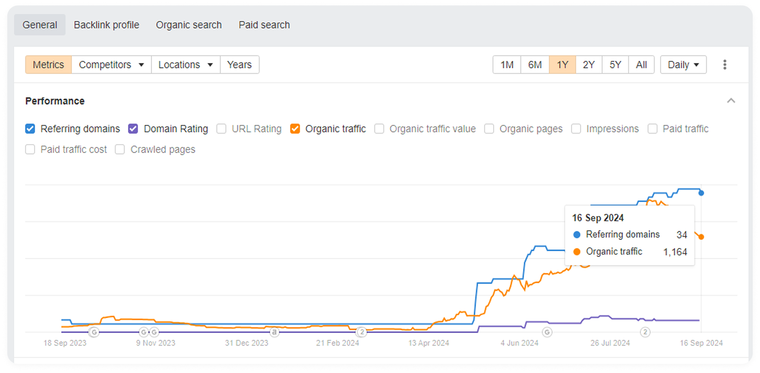Image resolution: width=760 pixels, height=373 pixels.
Task: Expand the Locations dropdown
Action: click(x=185, y=65)
